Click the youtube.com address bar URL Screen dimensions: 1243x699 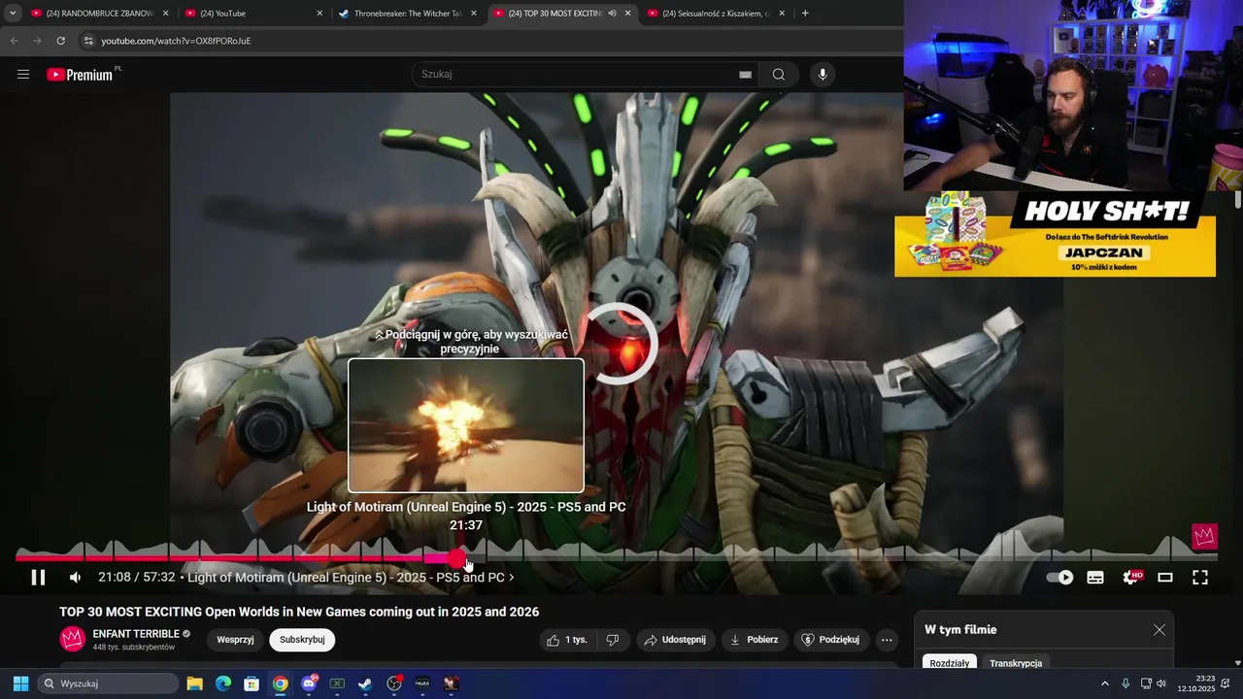tap(176, 41)
